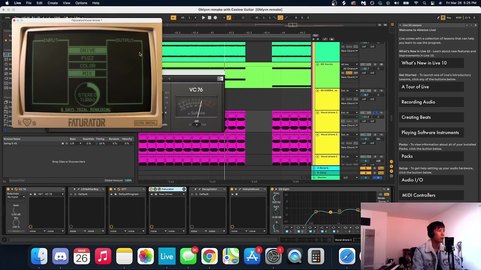Open What's New in Live 10 lesson
This screenshot has width=481, height=270.
coord(431,63)
